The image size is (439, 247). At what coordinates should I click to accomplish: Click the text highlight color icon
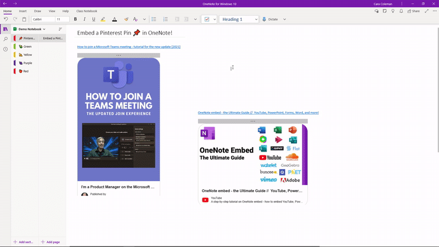pos(103,19)
